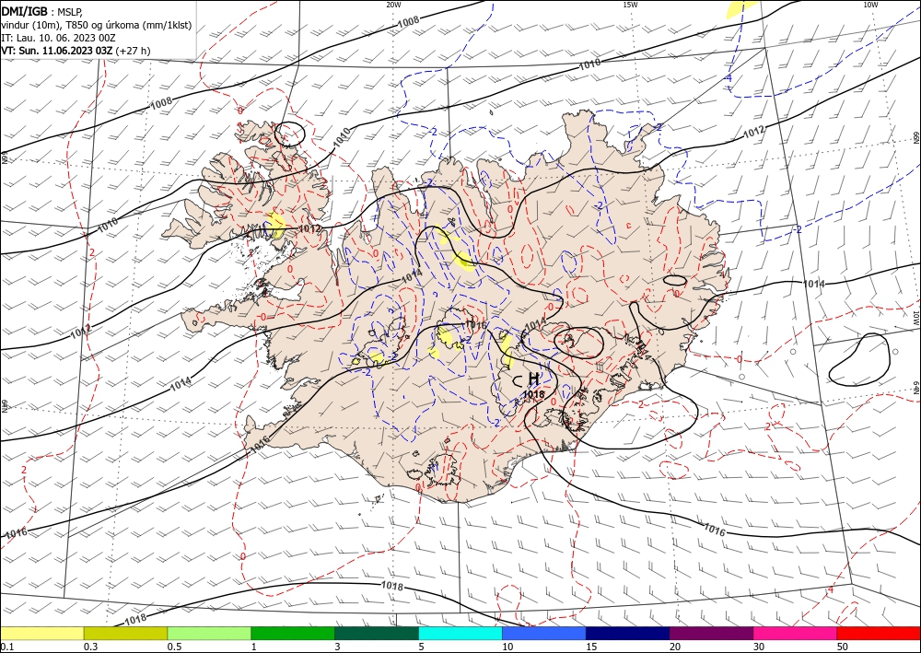Click the high pressure H marker
This screenshot has width=921, height=653.
[x=534, y=379]
